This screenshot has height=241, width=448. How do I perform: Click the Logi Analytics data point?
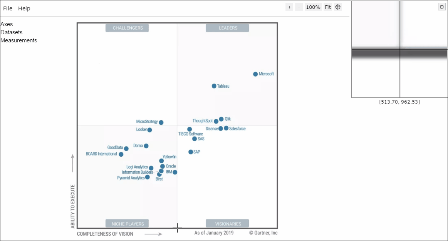pyautogui.click(x=151, y=168)
